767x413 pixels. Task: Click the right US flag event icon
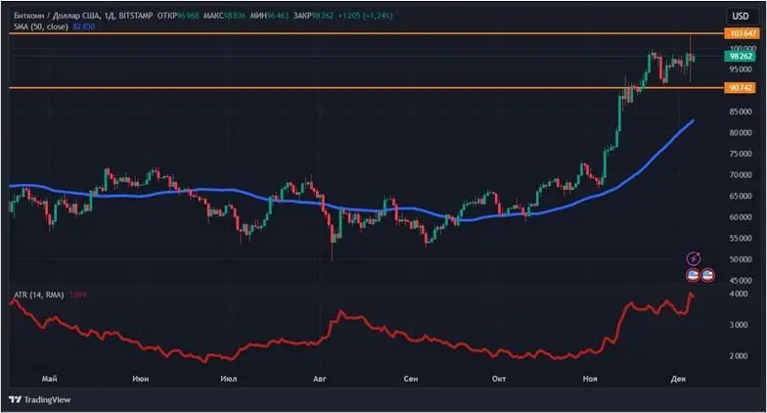707,275
